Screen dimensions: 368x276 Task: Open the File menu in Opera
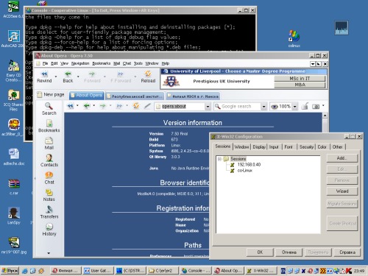(x=45, y=63)
